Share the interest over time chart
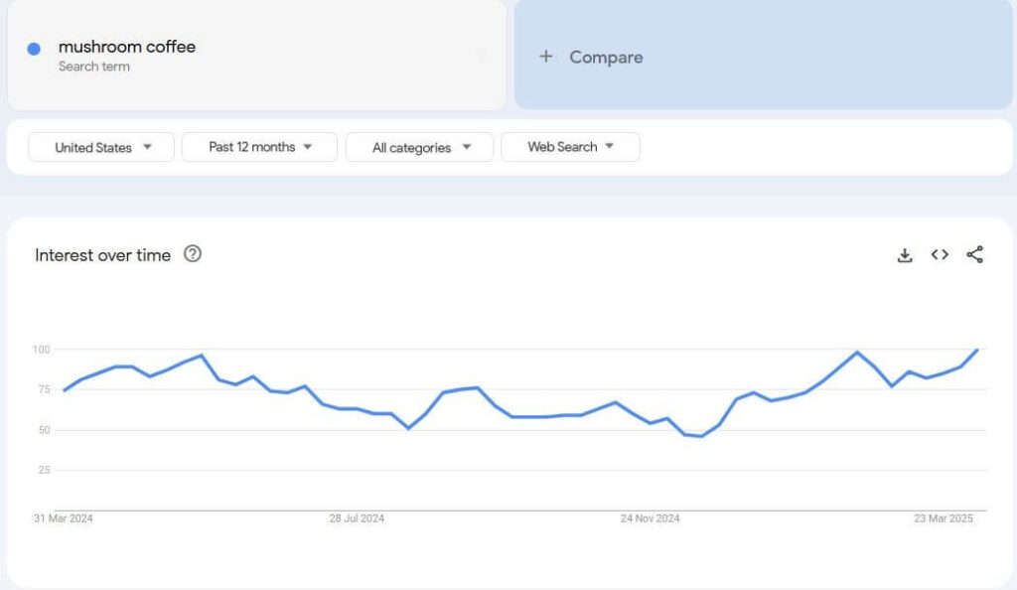Image resolution: width=1017 pixels, height=590 pixels. [974, 255]
